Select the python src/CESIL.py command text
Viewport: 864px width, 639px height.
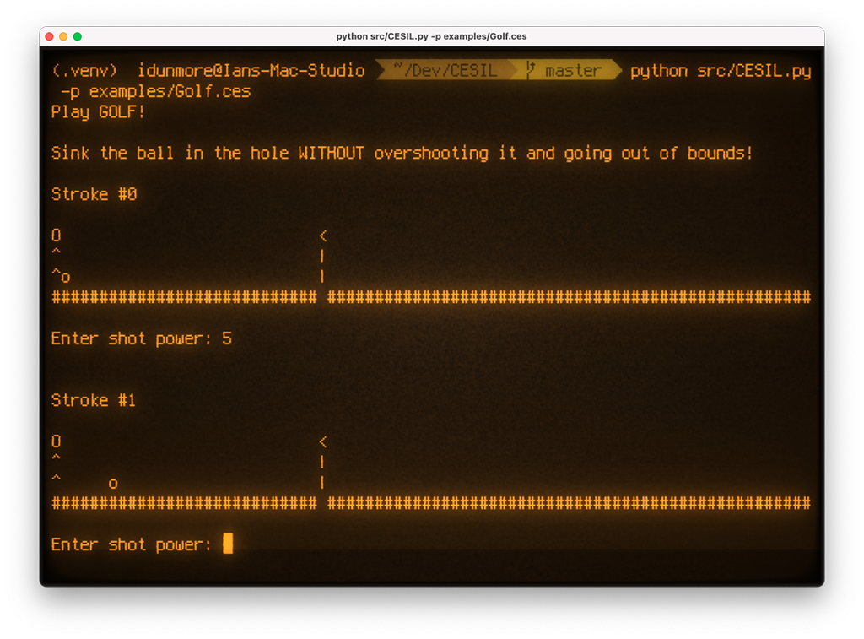720,70
